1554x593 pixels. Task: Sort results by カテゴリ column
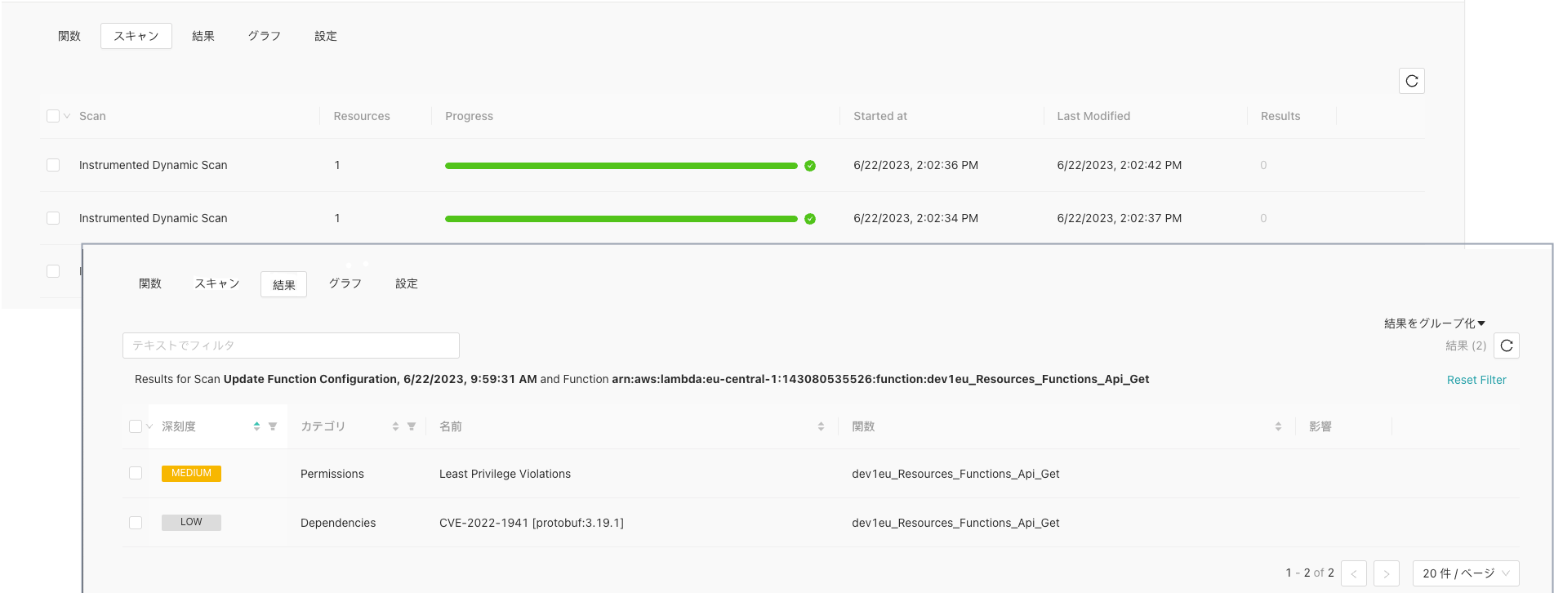point(395,426)
